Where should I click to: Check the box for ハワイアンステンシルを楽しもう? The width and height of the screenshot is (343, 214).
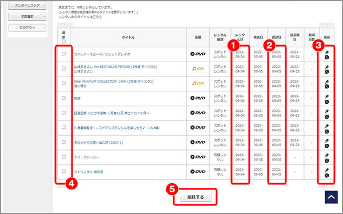(63, 127)
